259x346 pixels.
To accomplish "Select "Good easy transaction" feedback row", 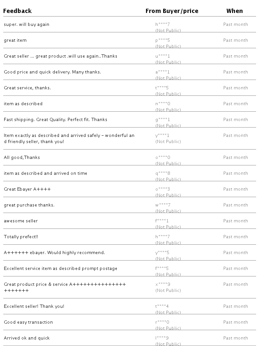I will pos(28,322).
